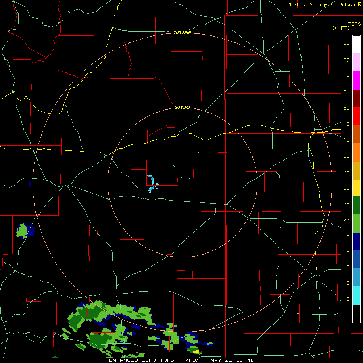Click the ENHANCED ECHO TOPS caption text
The height and width of the screenshot is (363, 363).
point(142,360)
